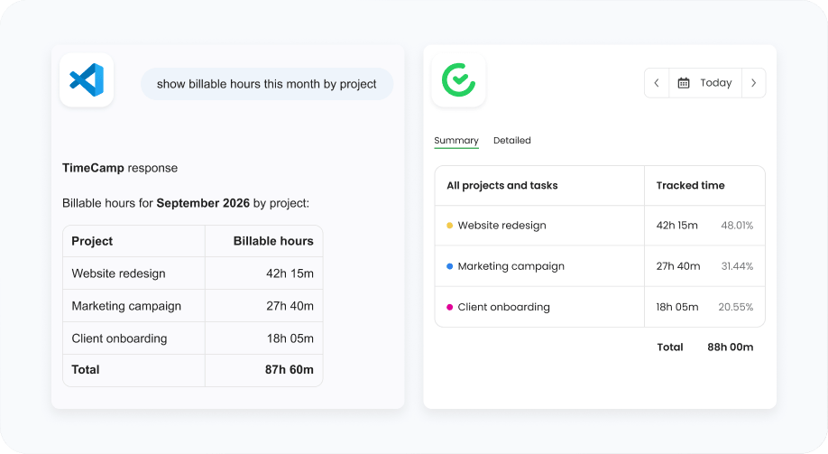Click 'Total' label below summary table
Image resolution: width=828 pixels, height=454 pixels.
pos(670,347)
